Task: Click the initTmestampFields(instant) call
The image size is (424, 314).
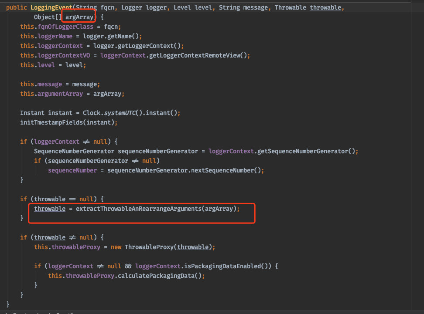Action: (x=67, y=122)
